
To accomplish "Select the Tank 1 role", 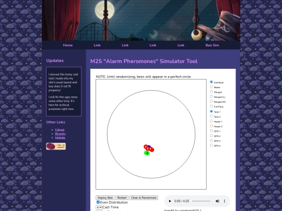I will click(x=211, y=111).
